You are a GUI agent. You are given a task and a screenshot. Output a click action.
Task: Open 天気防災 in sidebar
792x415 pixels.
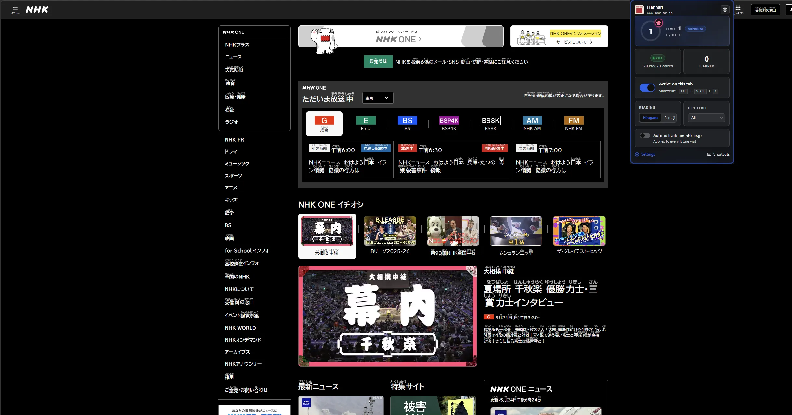pos(234,69)
